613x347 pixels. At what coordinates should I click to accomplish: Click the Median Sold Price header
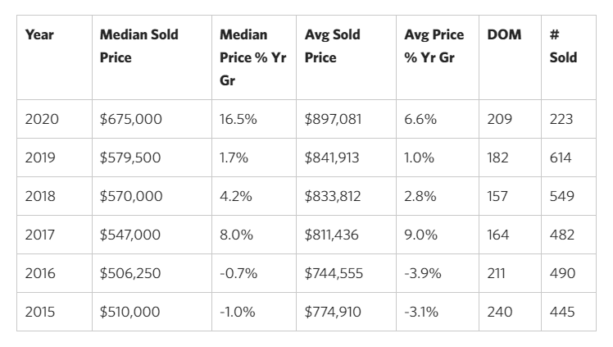point(138,47)
